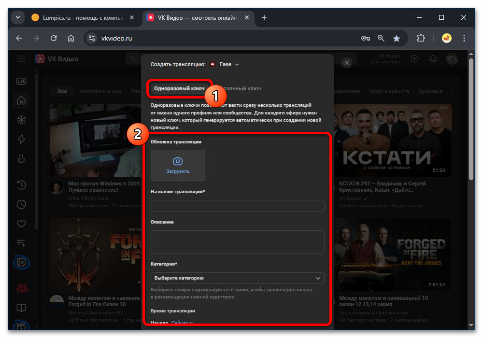
Task: Close the create broadcast dialog
Action: tap(346, 63)
